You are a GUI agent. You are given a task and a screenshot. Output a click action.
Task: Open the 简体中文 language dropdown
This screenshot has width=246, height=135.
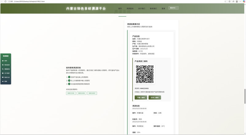click(173, 8)
